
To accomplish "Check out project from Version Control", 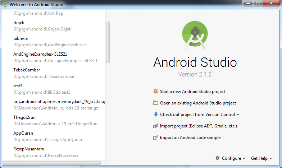I will 197,115.
